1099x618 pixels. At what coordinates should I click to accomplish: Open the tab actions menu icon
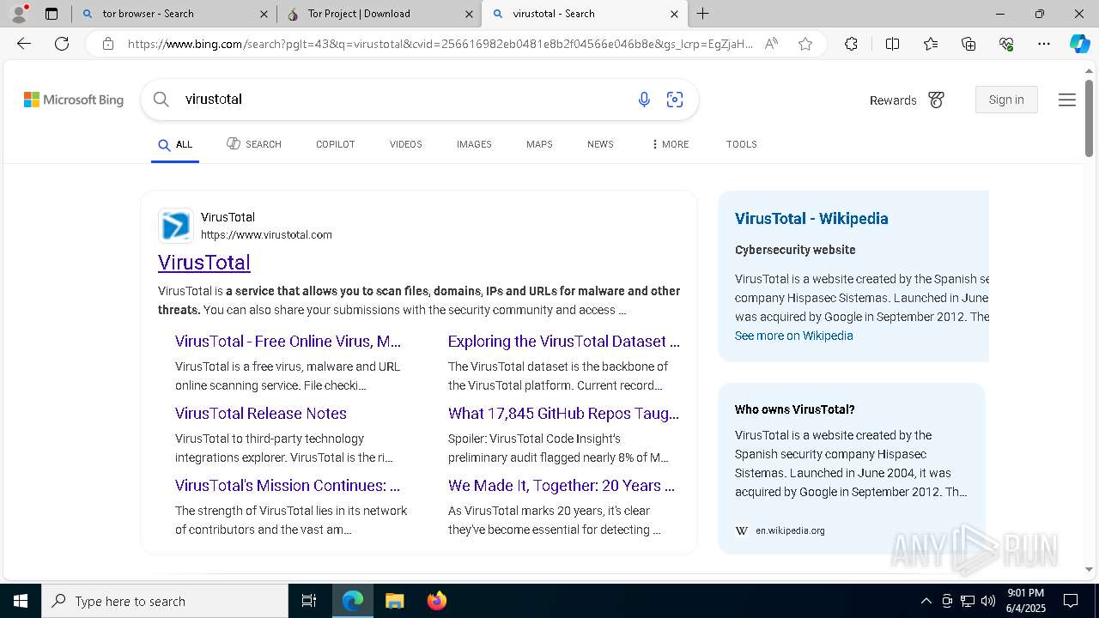52,14
